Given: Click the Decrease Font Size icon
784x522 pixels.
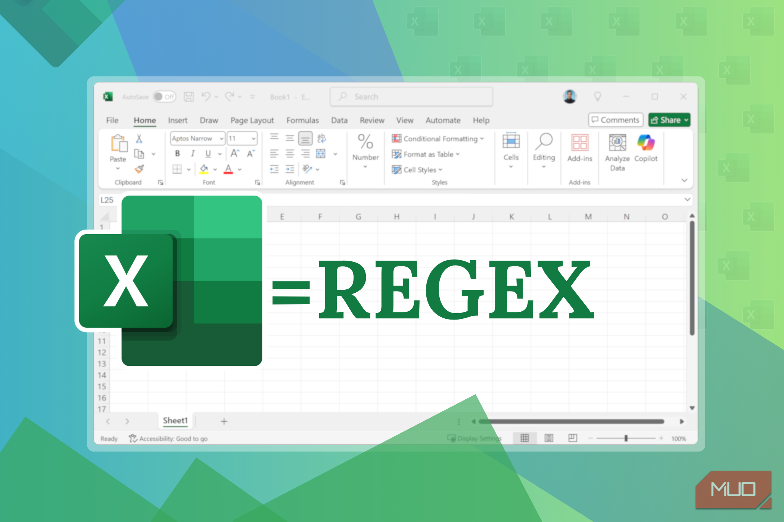Looking at the screenshot, I should tap(251, 153).
